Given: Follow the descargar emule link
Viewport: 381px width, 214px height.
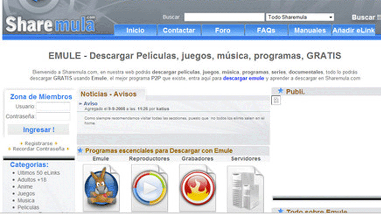Looking at the screenshot, I should 244,78.
